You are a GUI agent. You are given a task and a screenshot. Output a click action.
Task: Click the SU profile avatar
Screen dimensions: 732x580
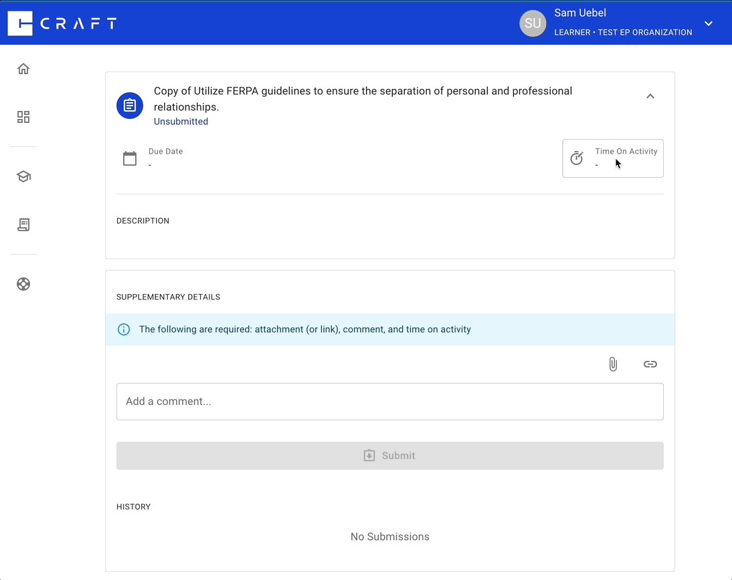coord(533,23)
